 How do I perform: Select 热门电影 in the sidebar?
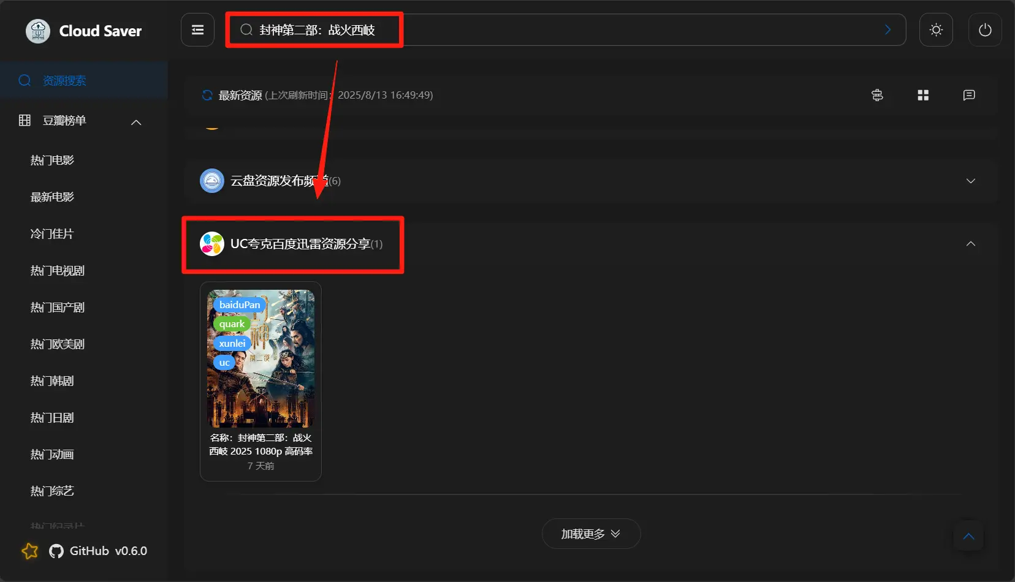tap(52, 161)
